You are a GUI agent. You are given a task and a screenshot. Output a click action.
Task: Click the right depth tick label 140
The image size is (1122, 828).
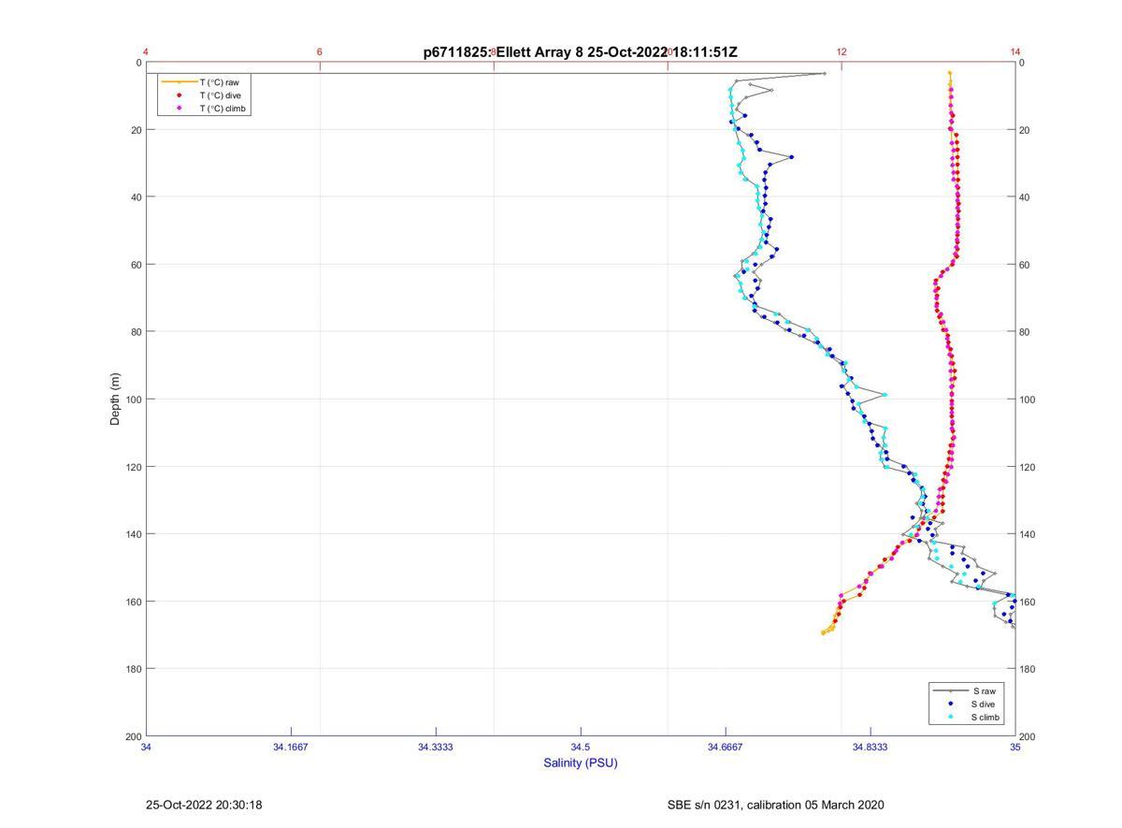[x=1028, y=534]
